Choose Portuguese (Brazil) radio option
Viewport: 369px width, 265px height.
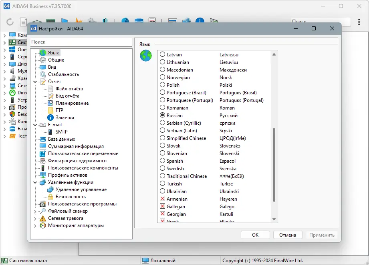162,92
